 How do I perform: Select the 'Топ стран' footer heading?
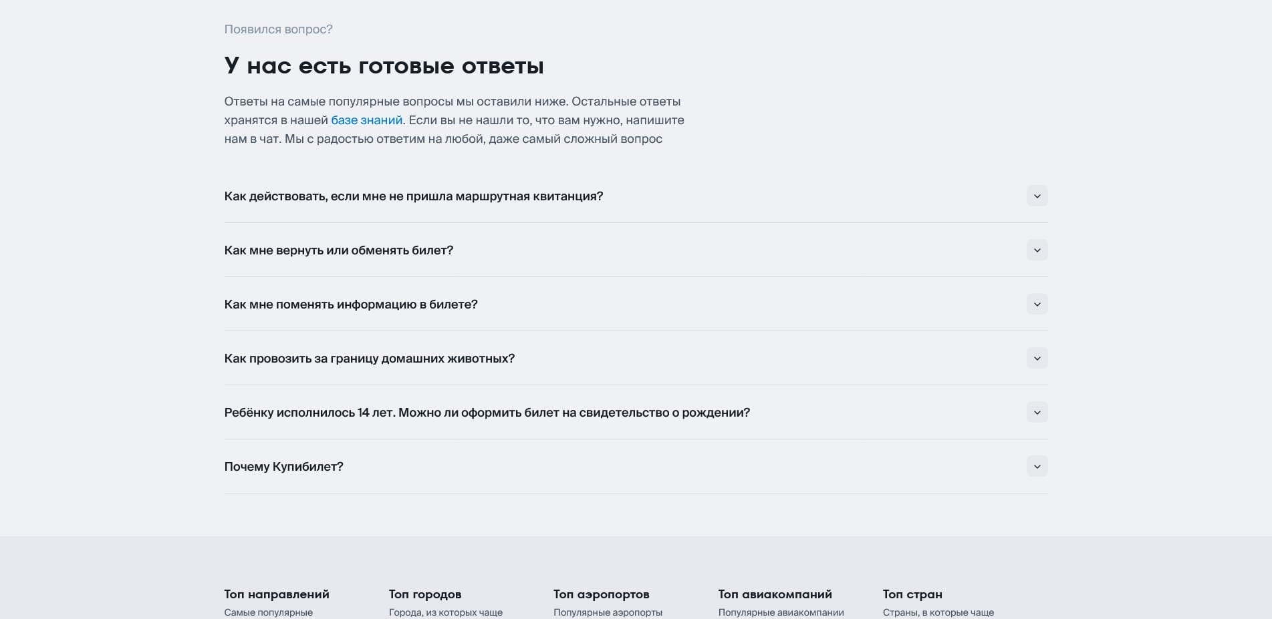click(x=912, y=594)
